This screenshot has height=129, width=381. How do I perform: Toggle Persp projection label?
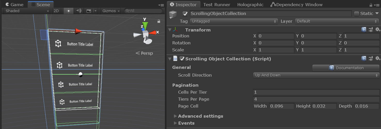click(x=144, y=53)
